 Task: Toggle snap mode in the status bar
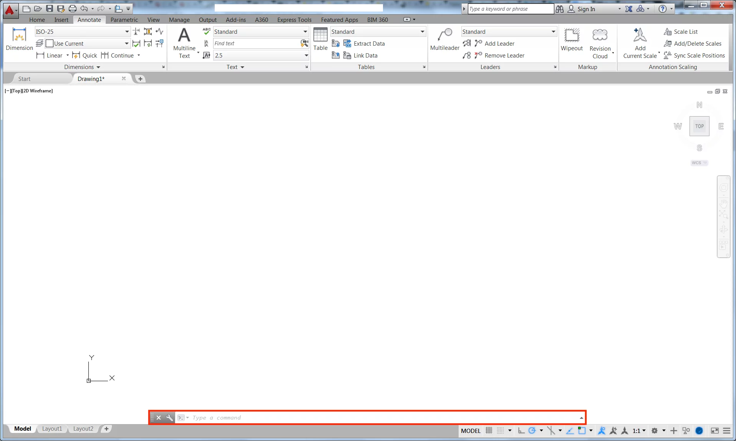(501, 430)
